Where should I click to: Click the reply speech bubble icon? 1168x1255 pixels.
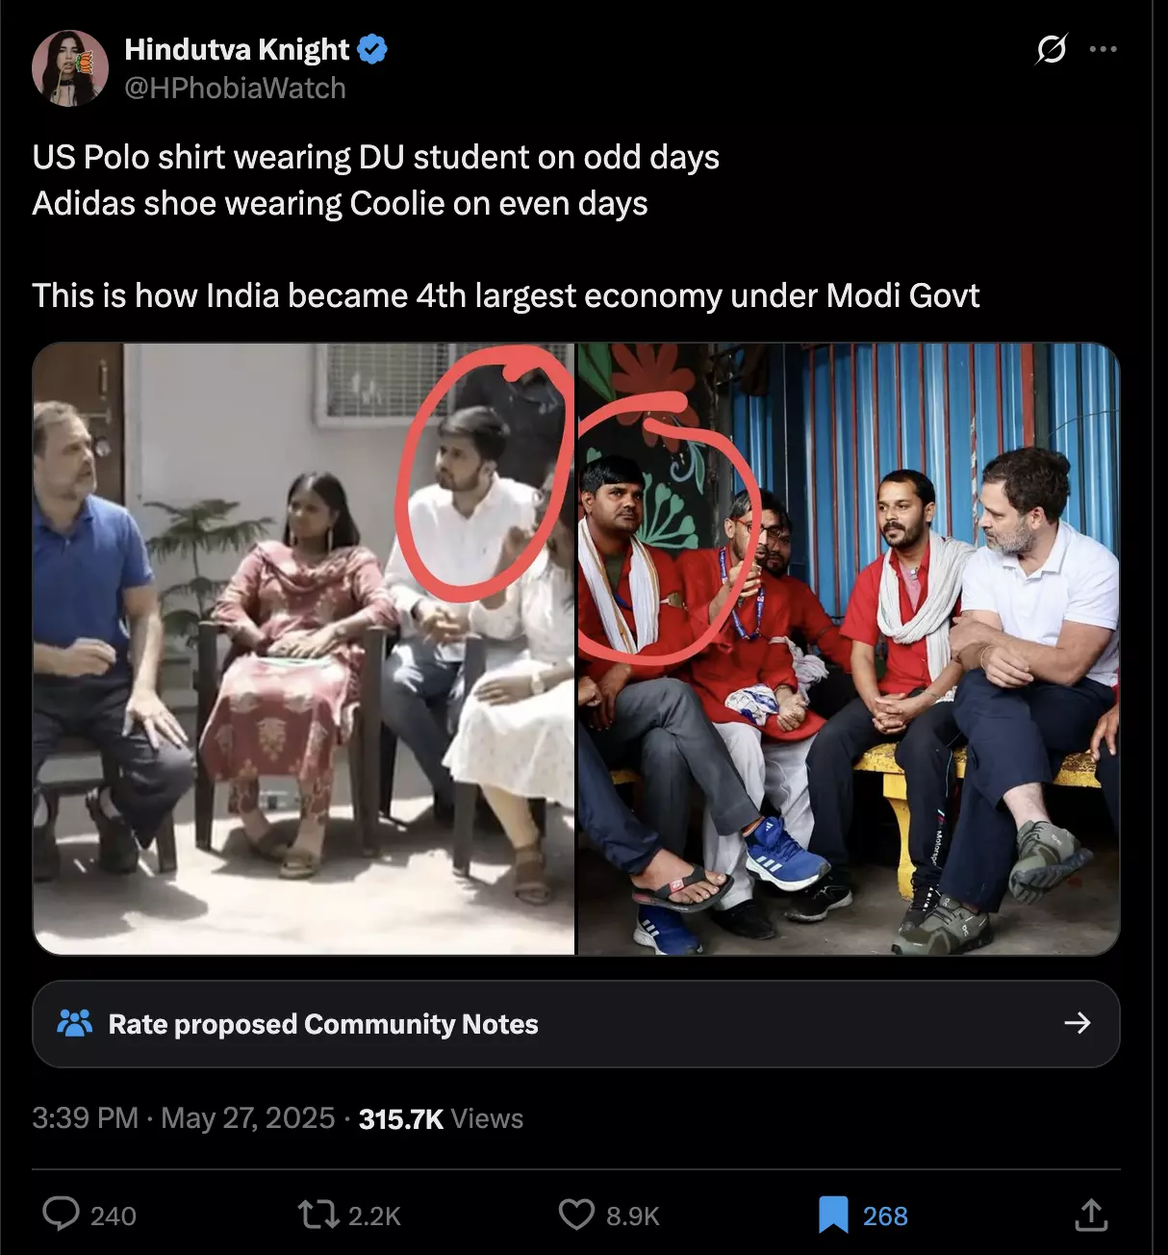click(x=61, y=1215)
